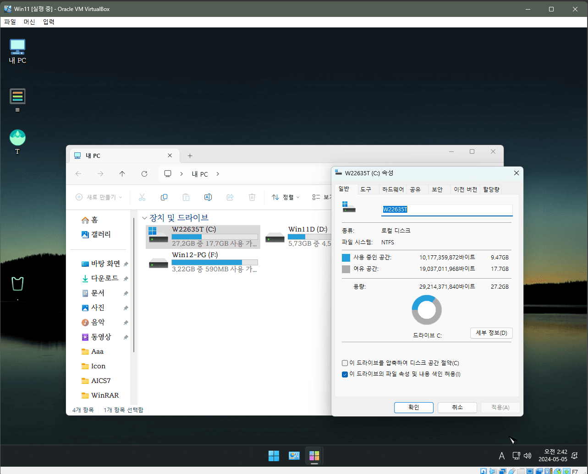Screen dimensions: 588x474
Task: Switch to the 도구 tab
Action: point(366,189)
